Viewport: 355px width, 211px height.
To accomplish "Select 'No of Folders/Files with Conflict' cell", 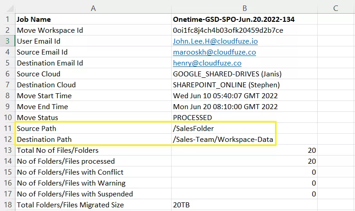I will 93,172.
